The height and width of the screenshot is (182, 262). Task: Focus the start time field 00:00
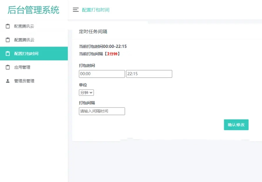pos(102,74)
